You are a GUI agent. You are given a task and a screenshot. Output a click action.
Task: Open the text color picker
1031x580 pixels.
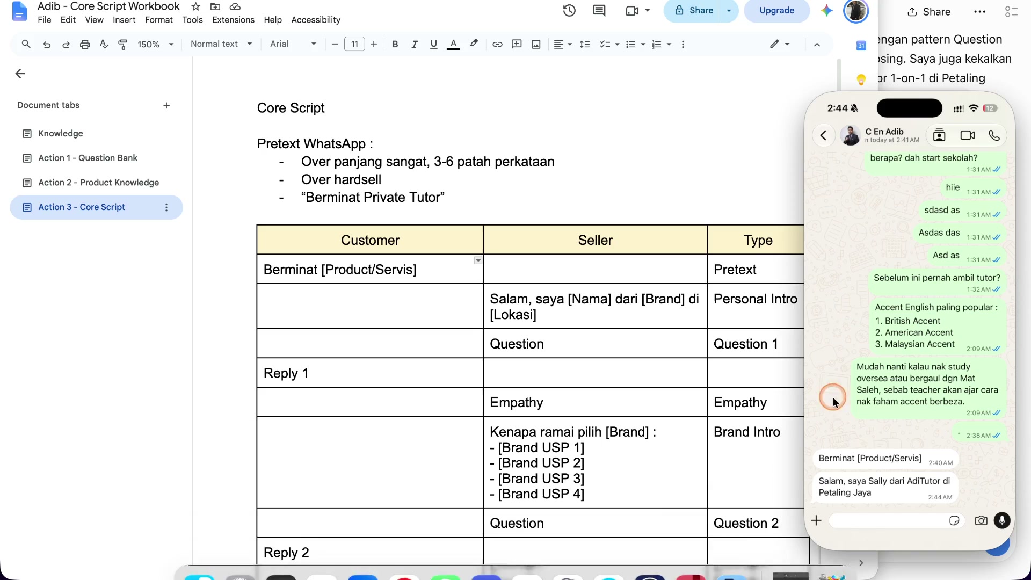click(453, 45)
